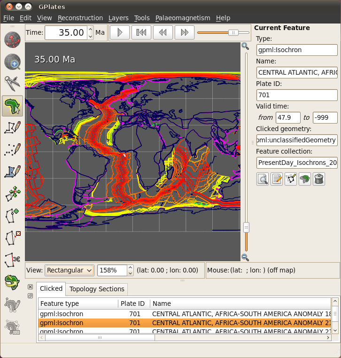Open the Tools menu

pyautogui.click(x=142, y=18)
